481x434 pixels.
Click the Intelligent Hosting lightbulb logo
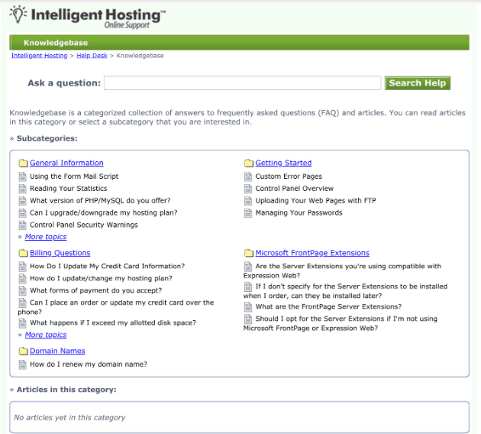(x=18, y=15)
